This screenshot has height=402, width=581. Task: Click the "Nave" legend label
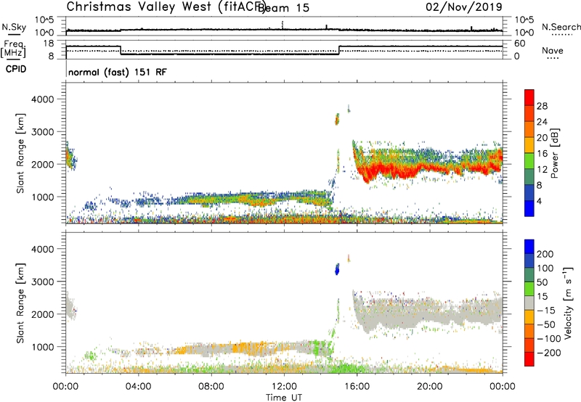coord(553,50)
